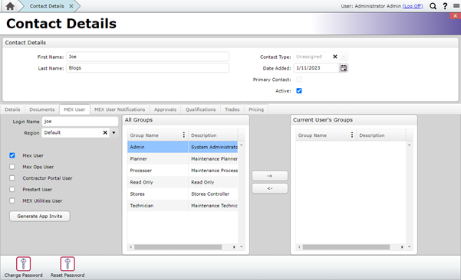Enable MEX Utilities User checkbox
The height and width of the screenshot is (280, 461).
12,201
